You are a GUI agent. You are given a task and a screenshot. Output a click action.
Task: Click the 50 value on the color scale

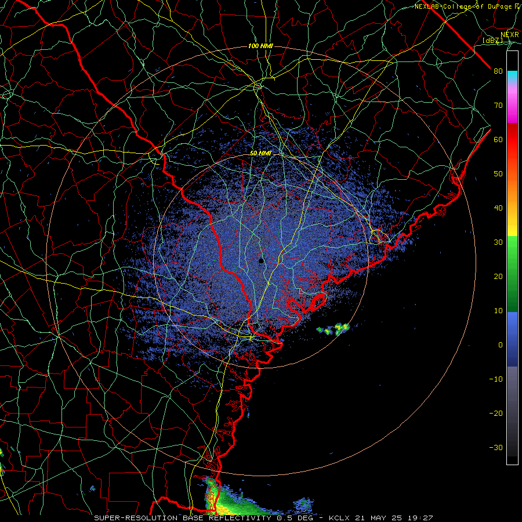498,174
